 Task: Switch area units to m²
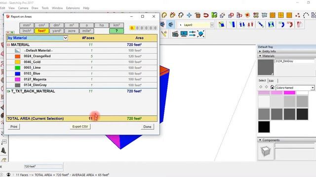[72, 25]
